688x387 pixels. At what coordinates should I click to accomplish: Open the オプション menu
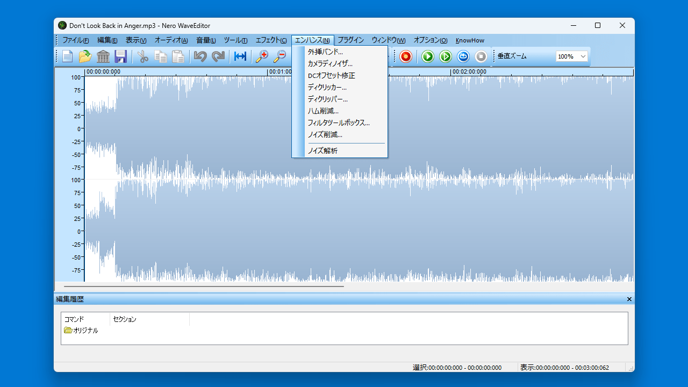(x=430, y=40)
